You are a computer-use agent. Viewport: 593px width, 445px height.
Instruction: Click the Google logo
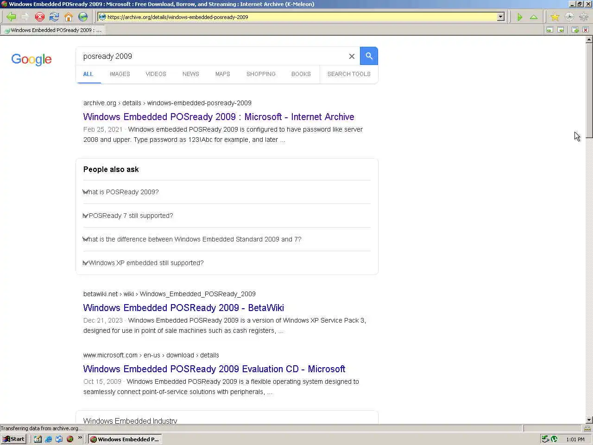(32, 59)
